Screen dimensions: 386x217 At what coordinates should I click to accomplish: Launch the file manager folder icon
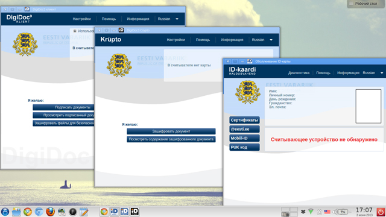16,212
